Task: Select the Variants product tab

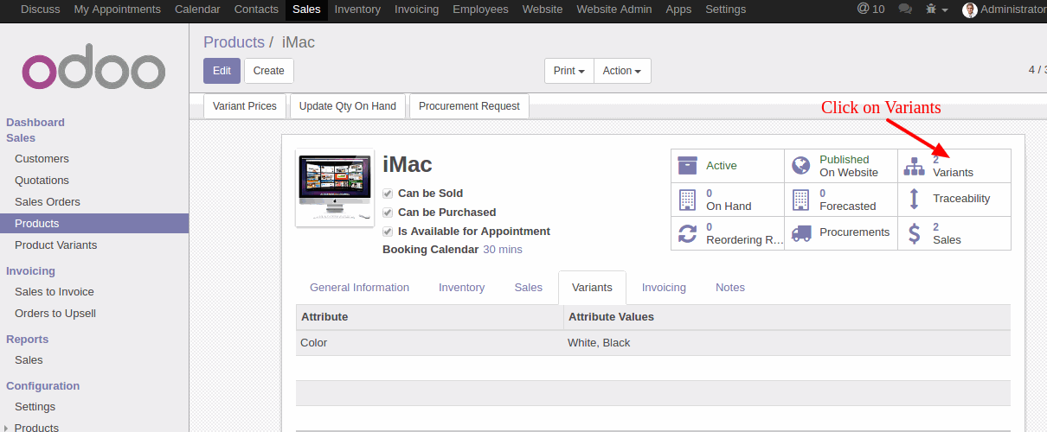Action: click(x=592, y=288)
